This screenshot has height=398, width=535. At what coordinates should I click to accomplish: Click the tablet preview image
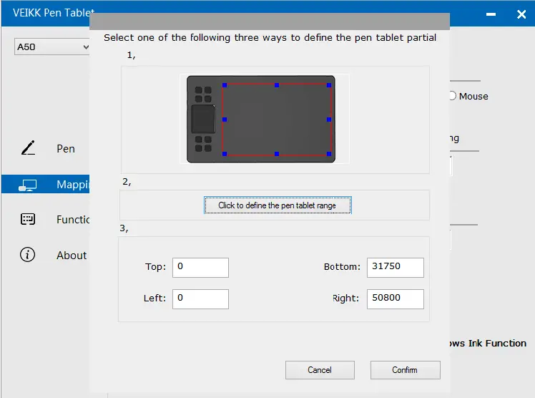click(261, 119)
